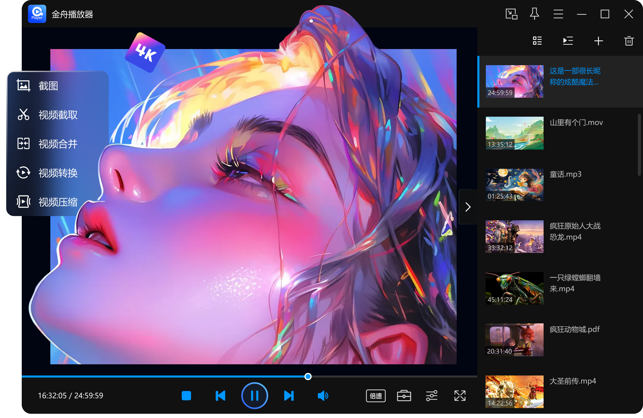Click the progress bar slider handle
Viewport: 643px width, 418px height.
[x=308, y=376]
